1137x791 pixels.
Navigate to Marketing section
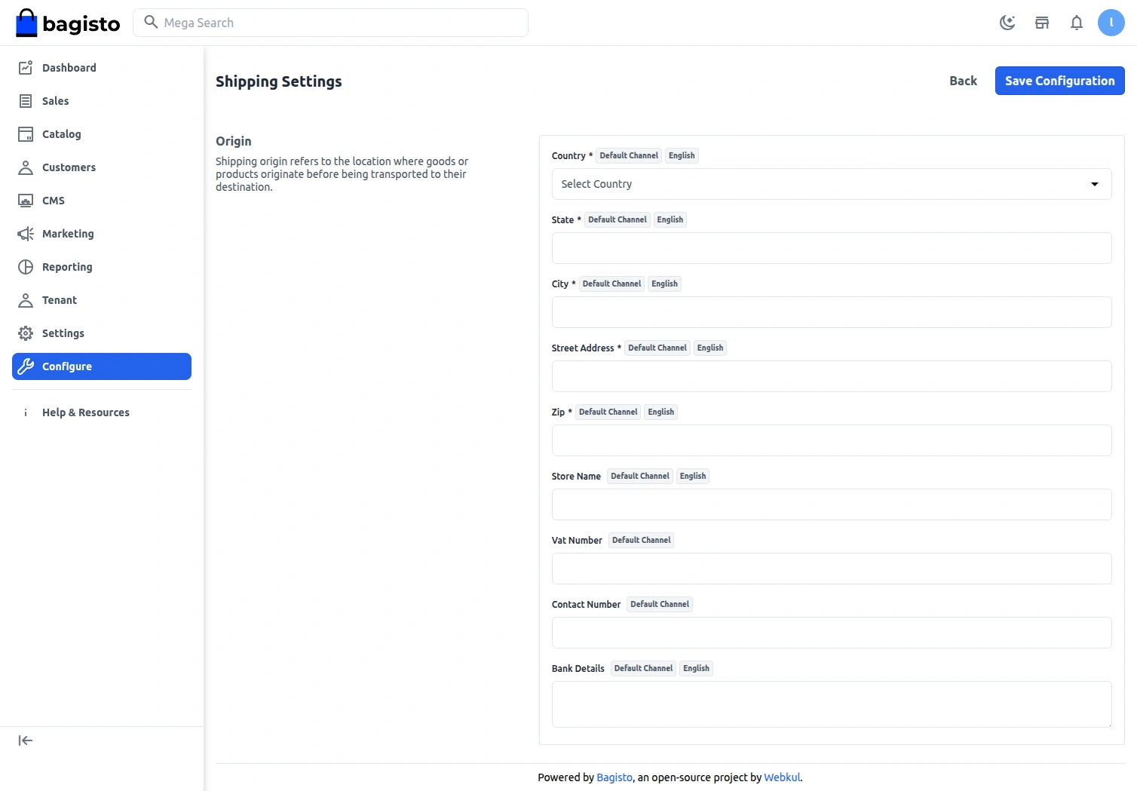(x=102, y=234)
